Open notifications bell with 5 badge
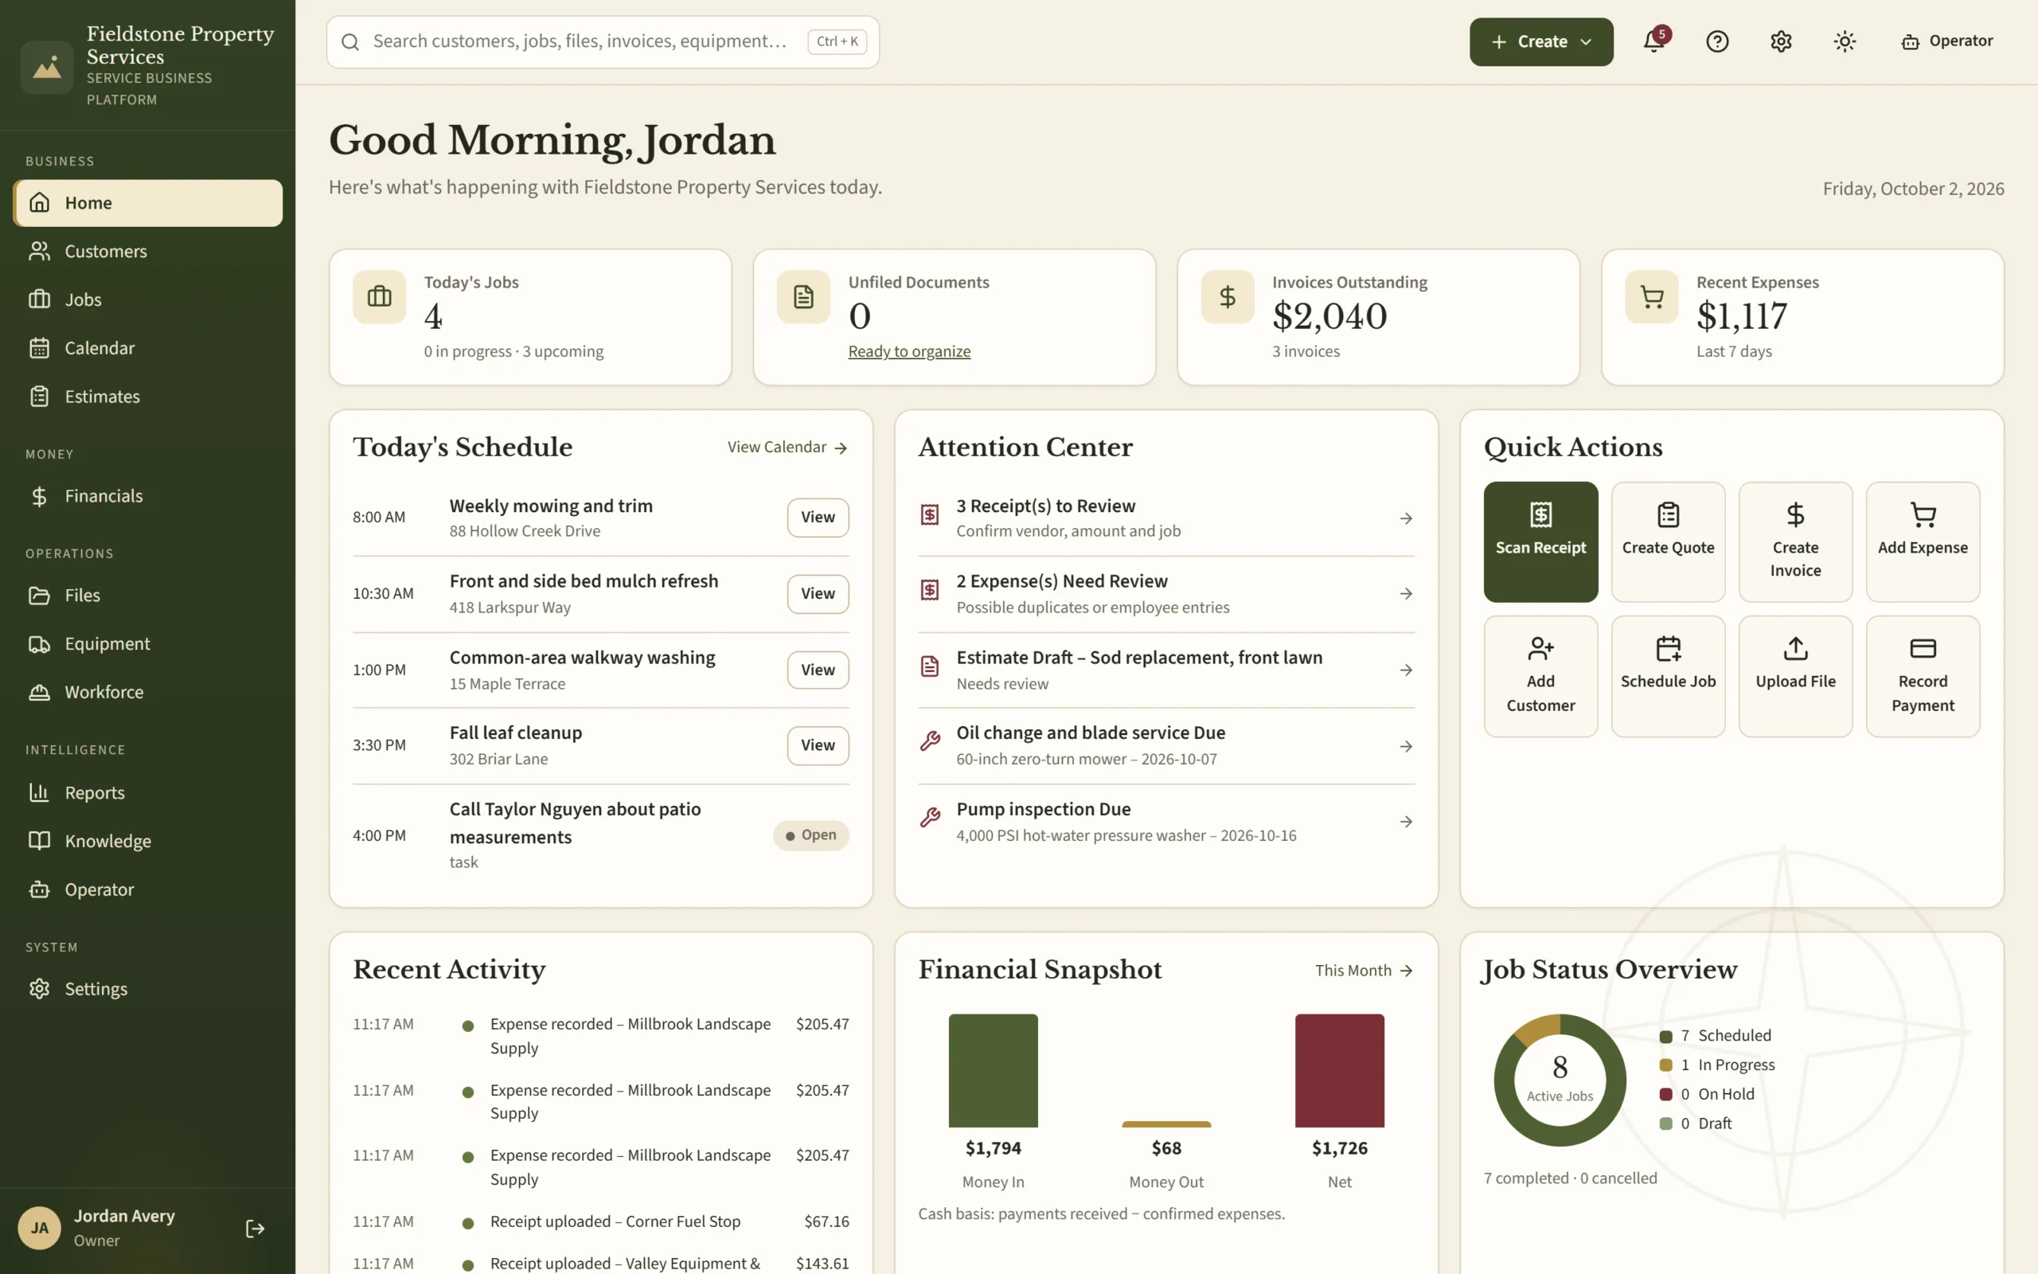2038x1274 pixels. [x=1654, y=41]
